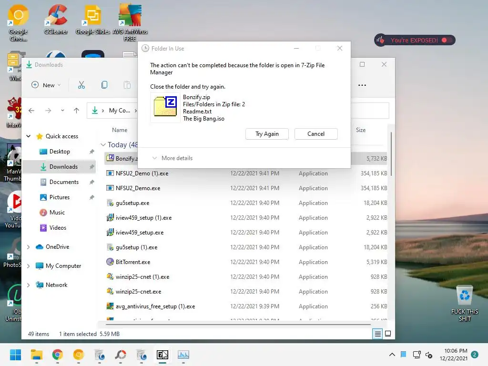
Task: Select My Computer in navigation pane
Action: click(x=63, y=266)
